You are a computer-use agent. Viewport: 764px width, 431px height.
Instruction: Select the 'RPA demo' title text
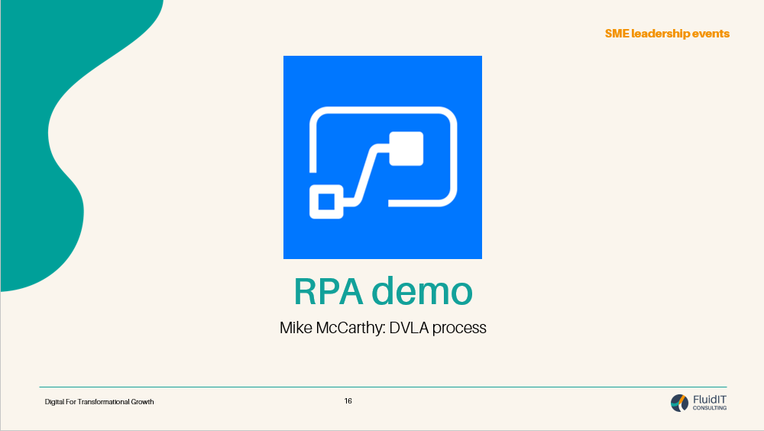[x=383, y=291]
